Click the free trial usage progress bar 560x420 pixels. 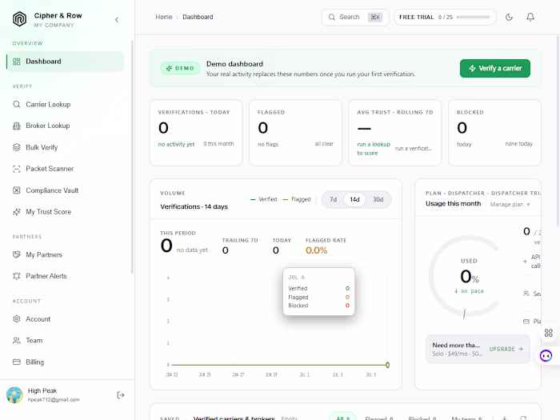click(x=474, y=17)
